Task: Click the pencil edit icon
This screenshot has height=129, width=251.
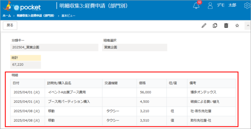Action: click(204, 25)
